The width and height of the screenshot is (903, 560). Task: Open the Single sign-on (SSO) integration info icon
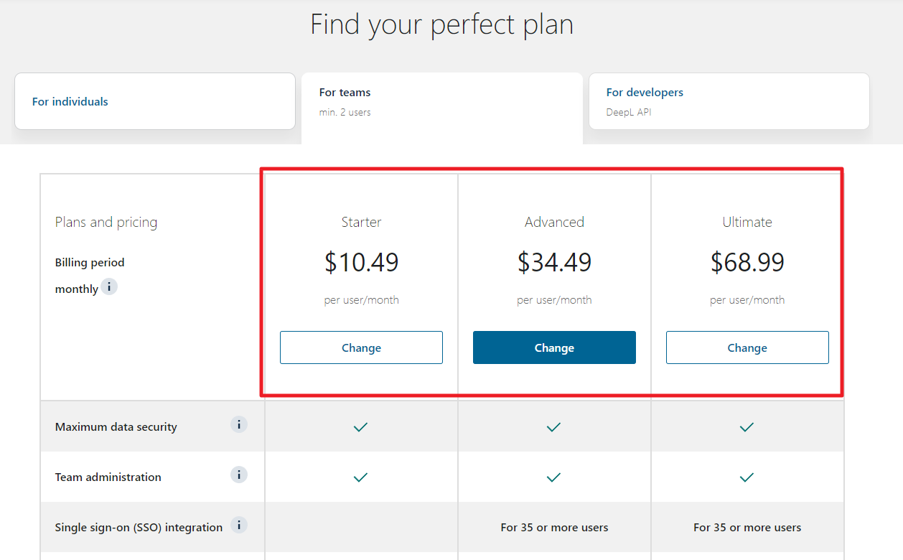[x=239, y=525]
